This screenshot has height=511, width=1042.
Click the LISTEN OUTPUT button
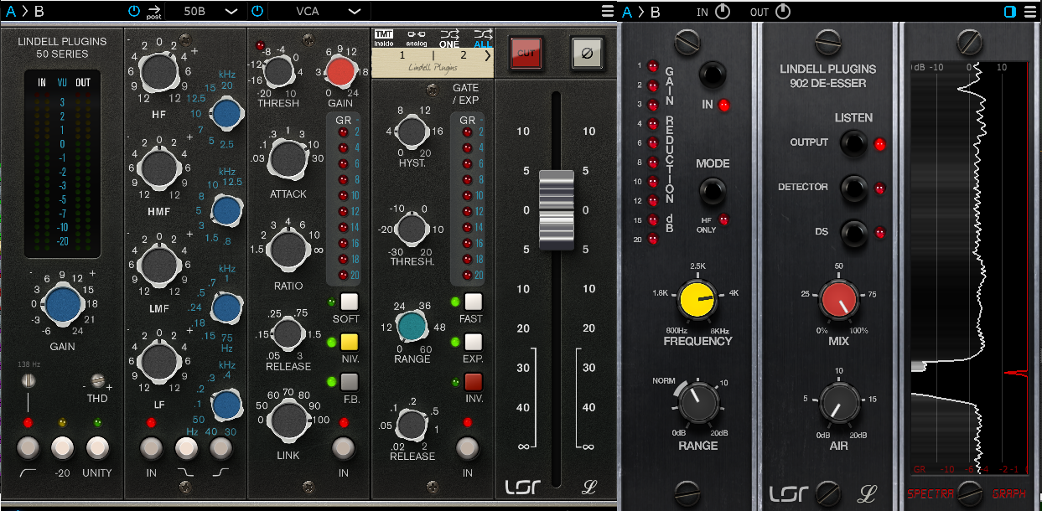tap(854, 144)
